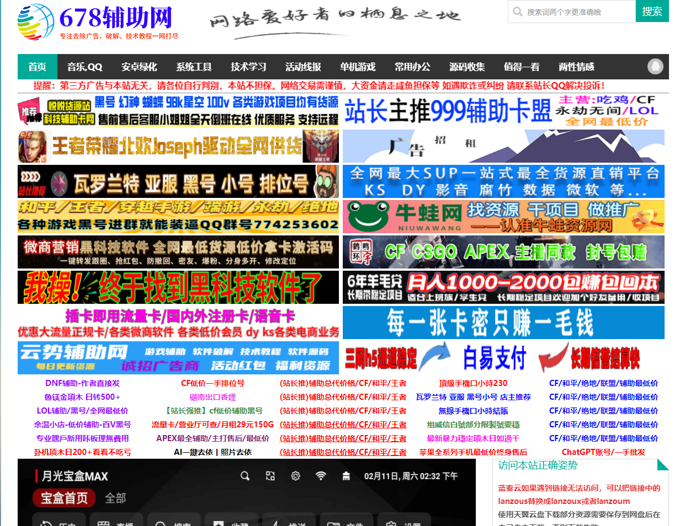Image resolution: width=685 pixels, height=526 pixels.
Task: Open the 单机游戏 navigation menu
Action: point(358,66)
